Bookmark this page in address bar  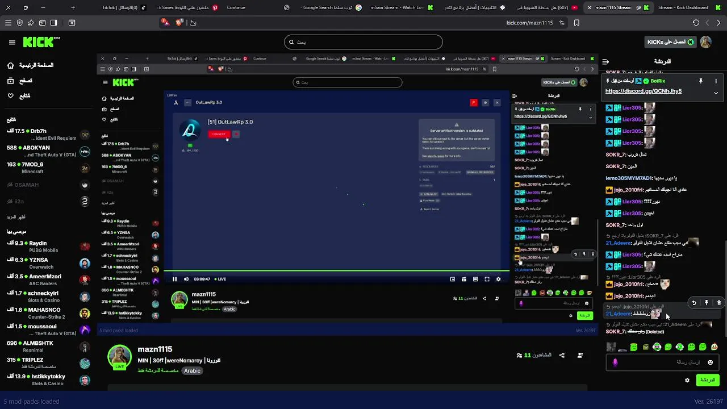[576, 23]
